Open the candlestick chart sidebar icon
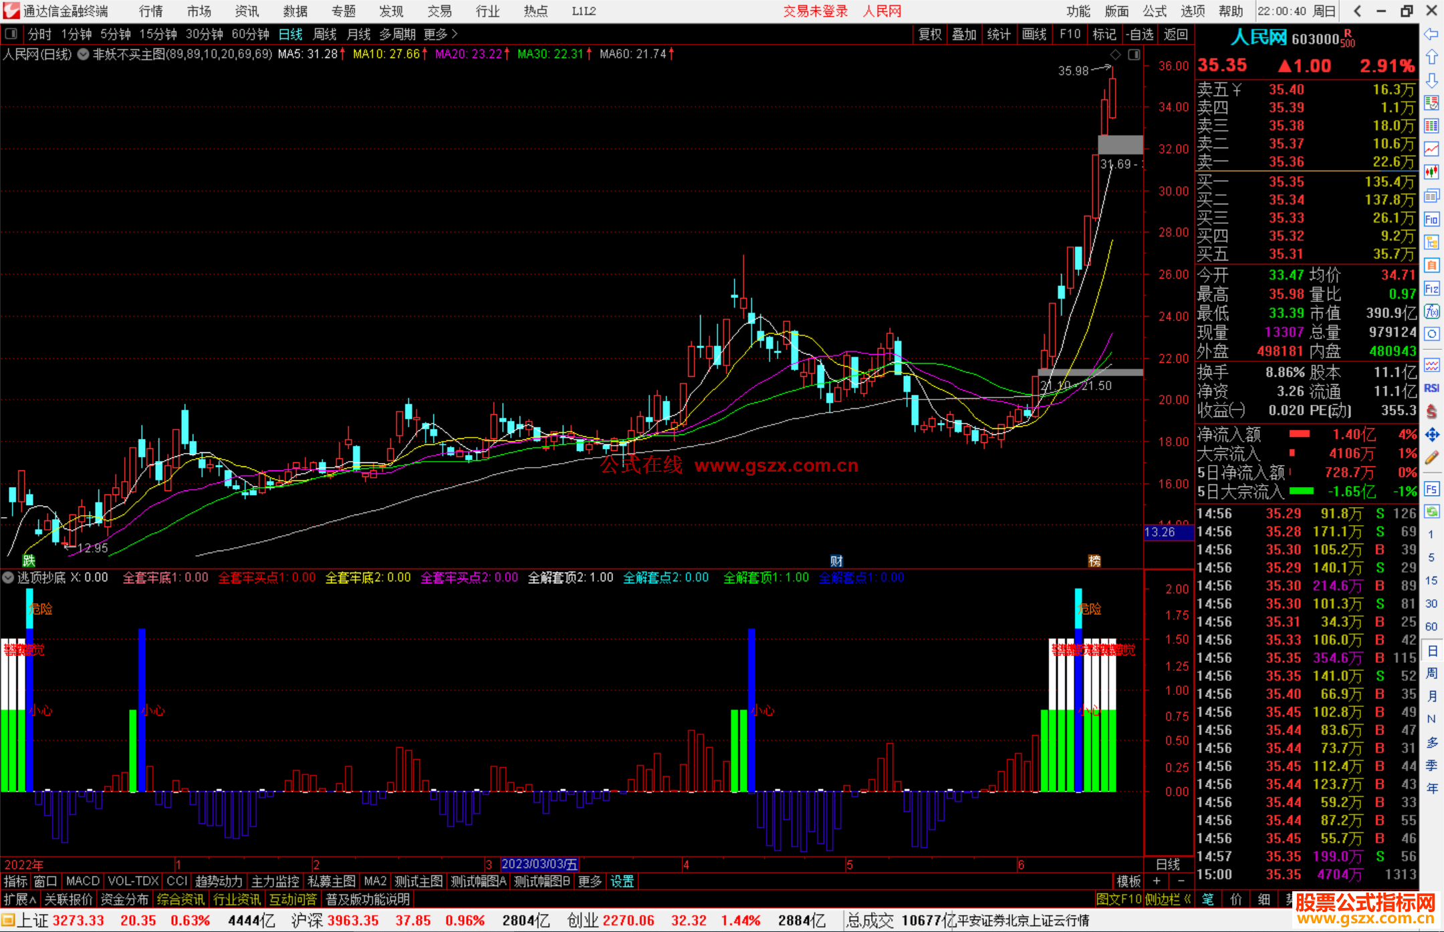Image resolution: width=1444 pixels, height=932 pixels. [x=1431, y=172]
